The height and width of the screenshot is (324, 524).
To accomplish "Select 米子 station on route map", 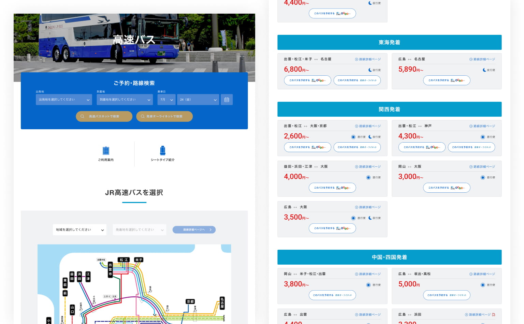I will 139,260.
